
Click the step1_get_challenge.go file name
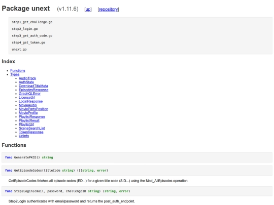pyautogui.click(x=32, y=22)
